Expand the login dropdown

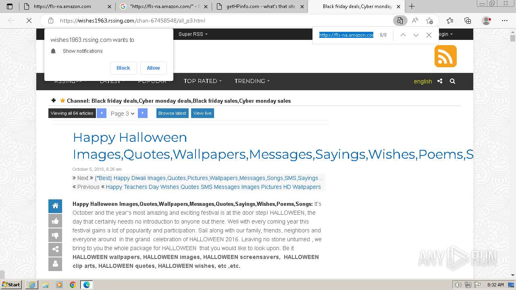pyautogui.click(x=444, y=34)
